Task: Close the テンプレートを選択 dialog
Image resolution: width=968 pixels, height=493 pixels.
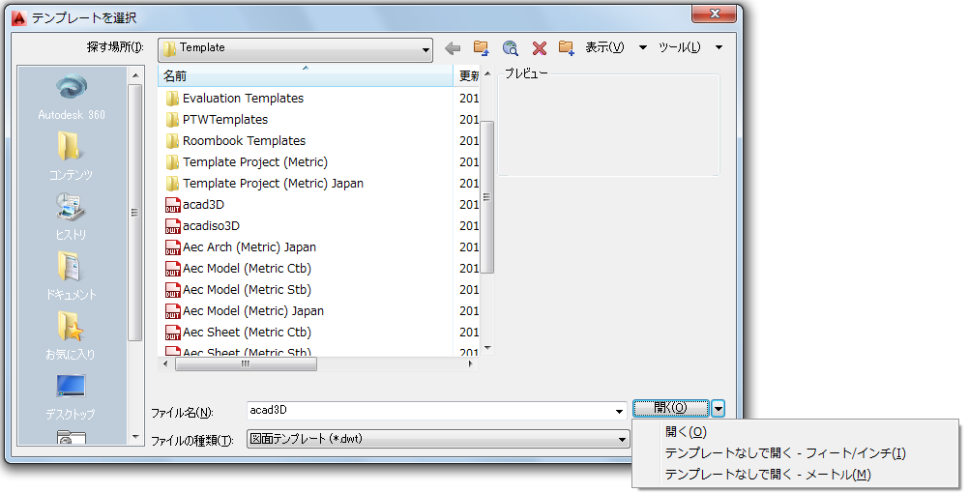Action: (x=715, y=13)
